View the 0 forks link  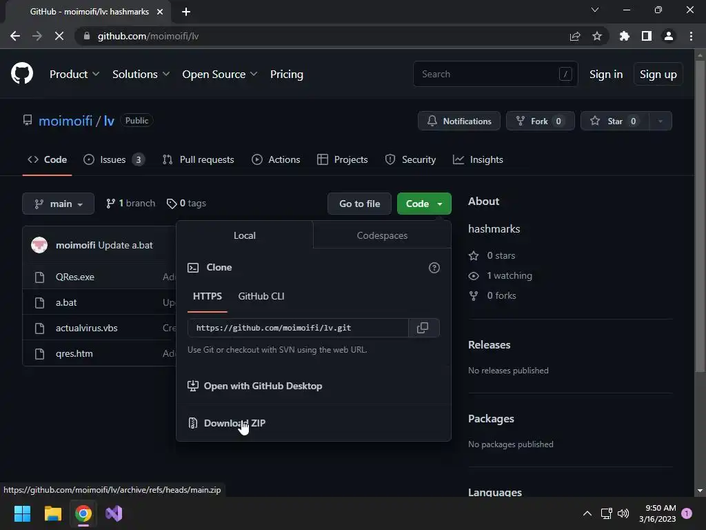click(492, 295)
